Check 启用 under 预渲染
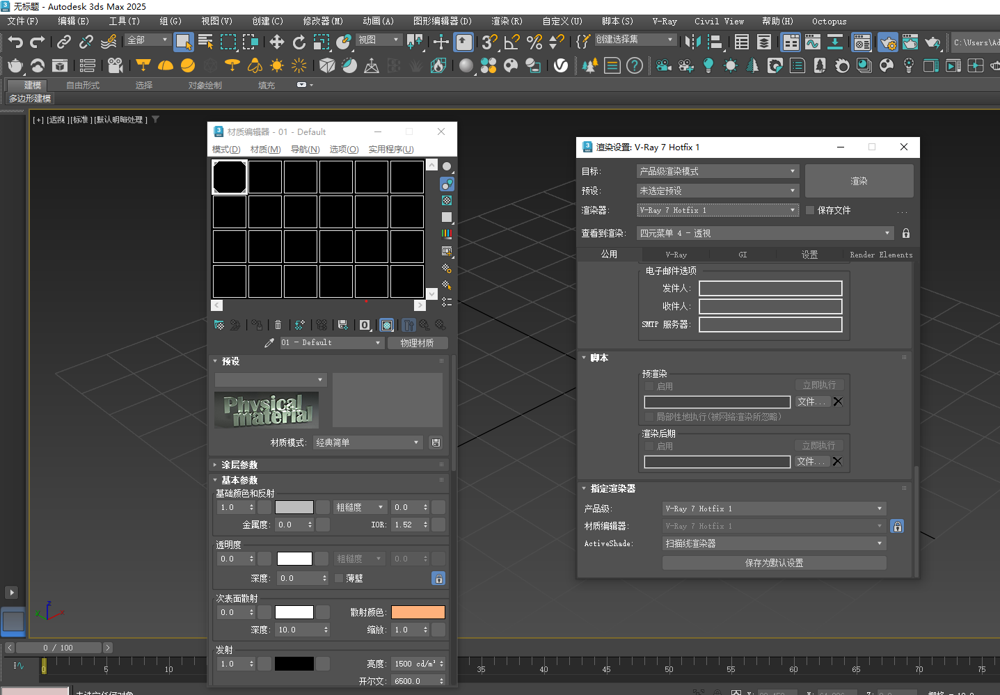 point(649,386)
